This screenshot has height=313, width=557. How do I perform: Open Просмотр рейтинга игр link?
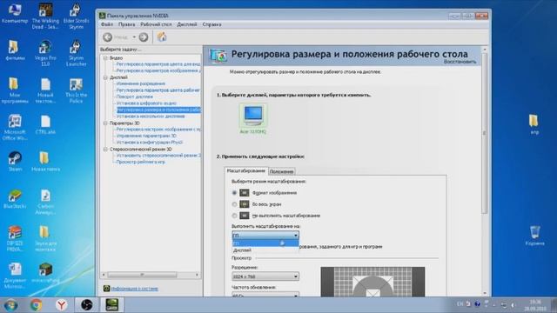[141, 162]
